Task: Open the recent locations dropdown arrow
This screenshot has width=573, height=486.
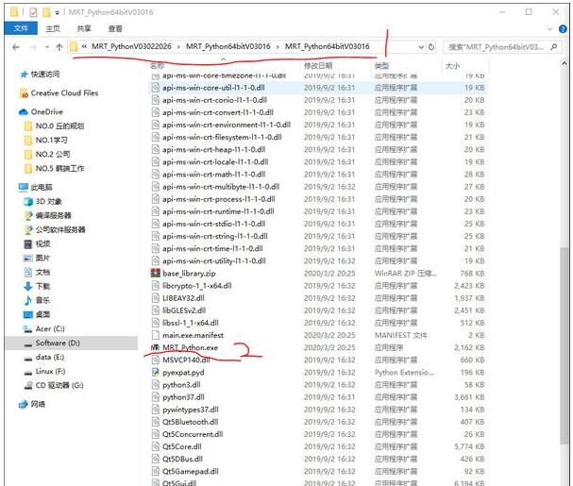Action: [47, 47]
